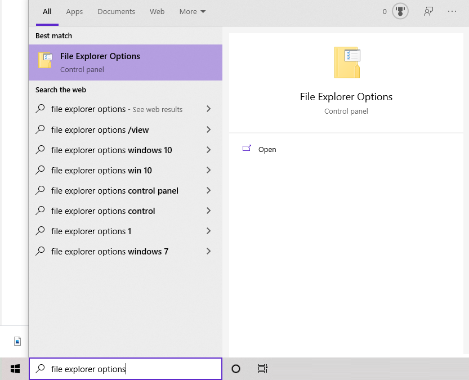Click the Cortana circle icon on taskbar
The image size is (469, 380).
click(236, 369)
